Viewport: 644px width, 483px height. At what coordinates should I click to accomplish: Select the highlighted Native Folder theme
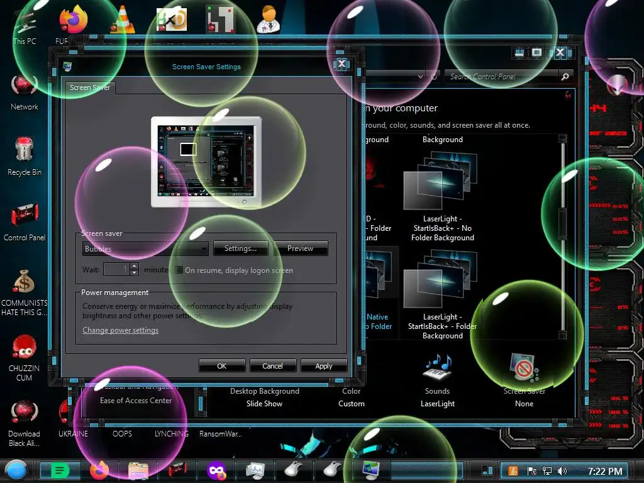(381, 292)
